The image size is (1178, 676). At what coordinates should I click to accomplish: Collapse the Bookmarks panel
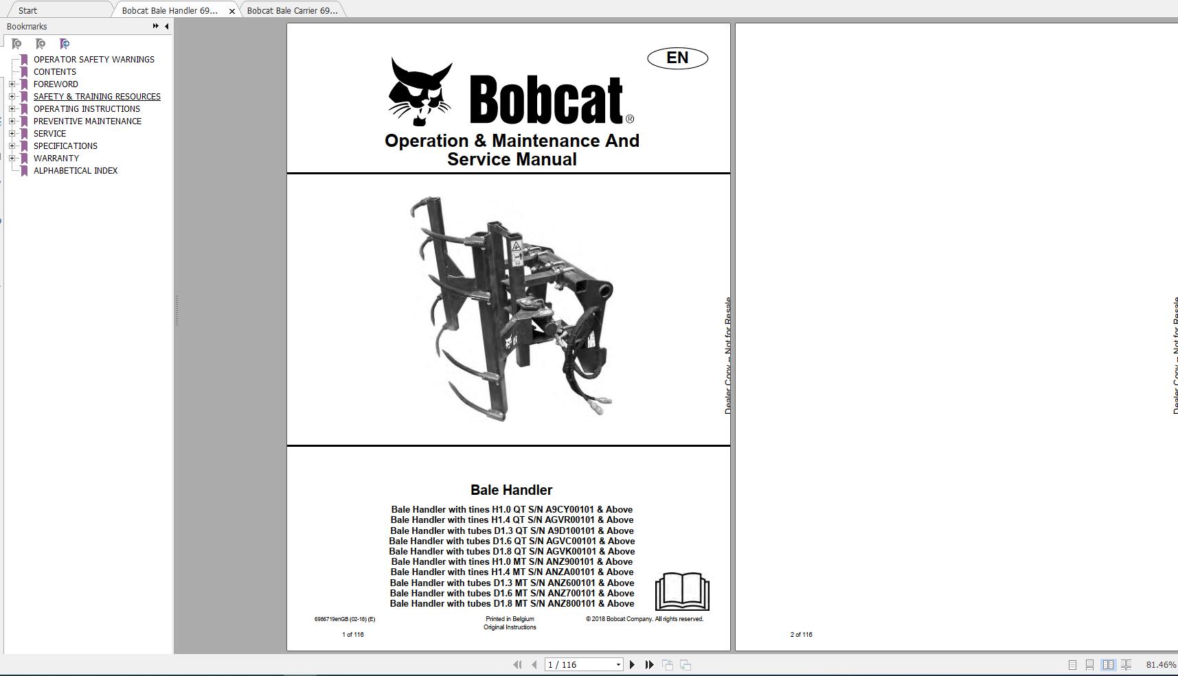166,26
